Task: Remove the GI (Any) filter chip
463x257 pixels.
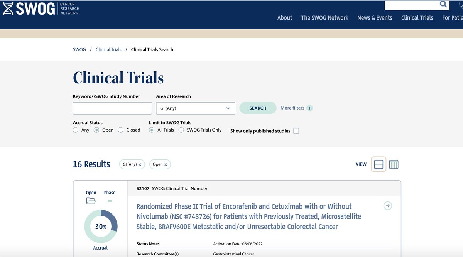Action: pyautogui.click(x=140, y=164)
